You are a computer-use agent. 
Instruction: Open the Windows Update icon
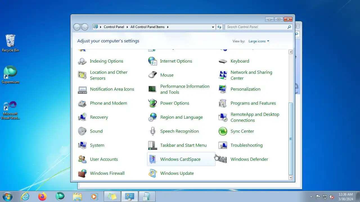tap(152, 173)
